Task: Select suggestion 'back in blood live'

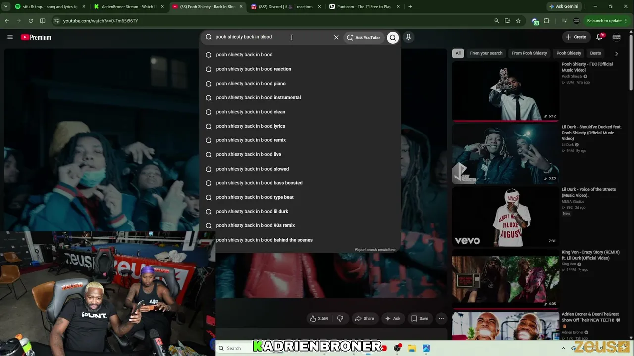Action: (300, 155)
